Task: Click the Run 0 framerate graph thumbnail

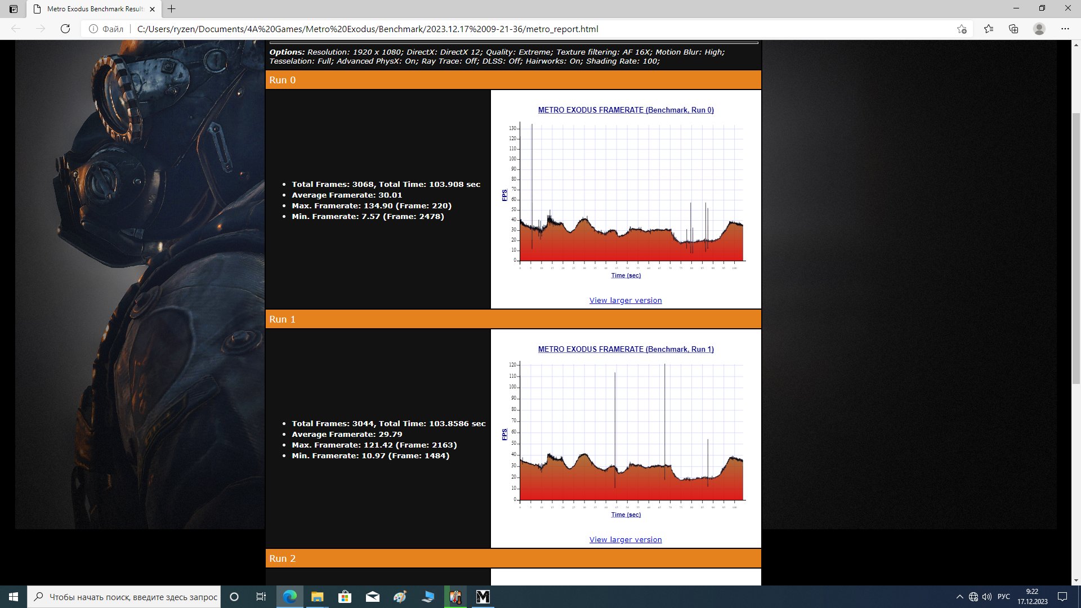Action: (626, 194)
